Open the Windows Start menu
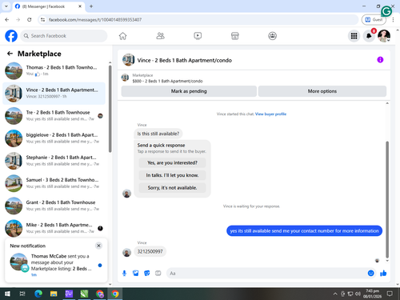400x300 pixels. [x=7, y=294]
